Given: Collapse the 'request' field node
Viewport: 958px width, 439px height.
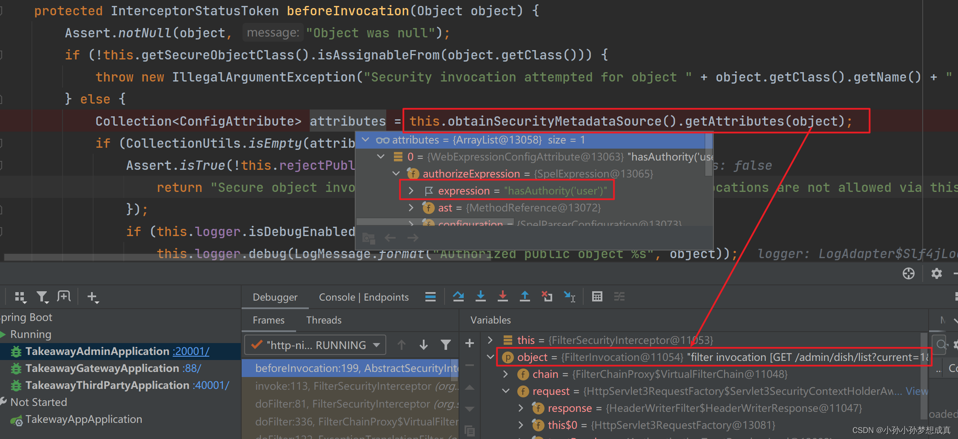Looking at the screenshot, I should (x=505, y=391).
